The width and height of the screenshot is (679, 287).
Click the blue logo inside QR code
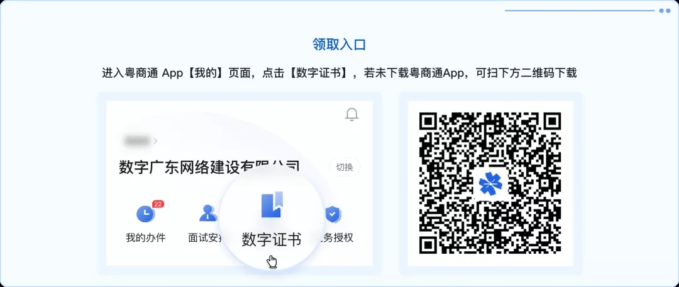[490, 183]
